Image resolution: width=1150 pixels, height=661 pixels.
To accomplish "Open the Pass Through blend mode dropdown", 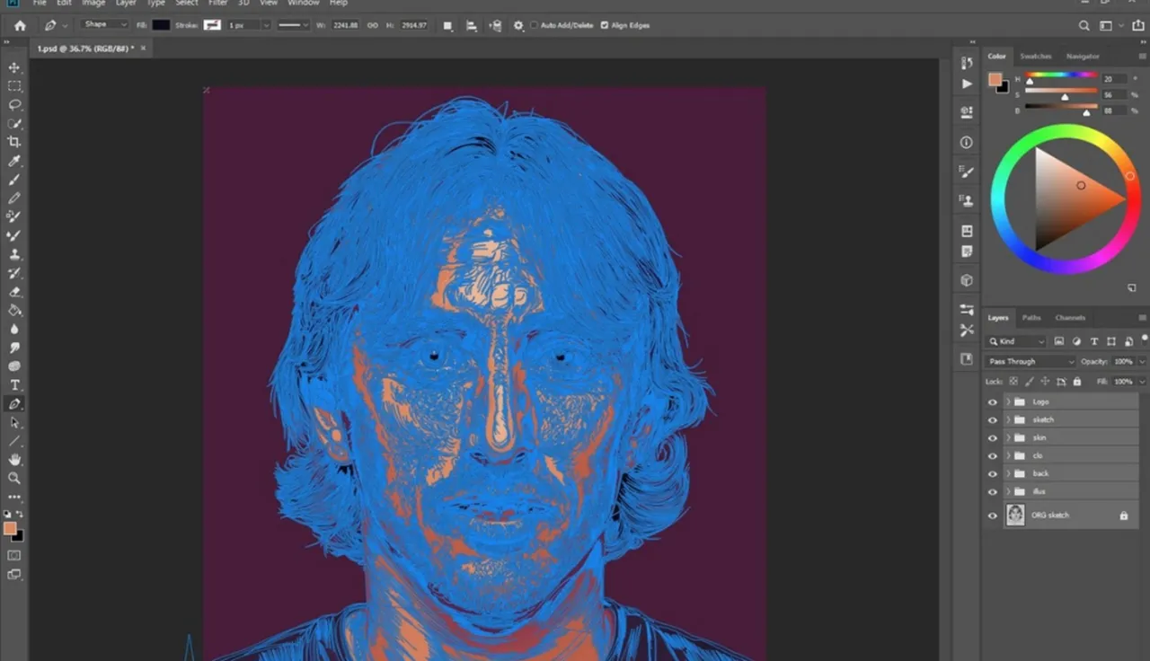I will click(x=1031, y=361).
